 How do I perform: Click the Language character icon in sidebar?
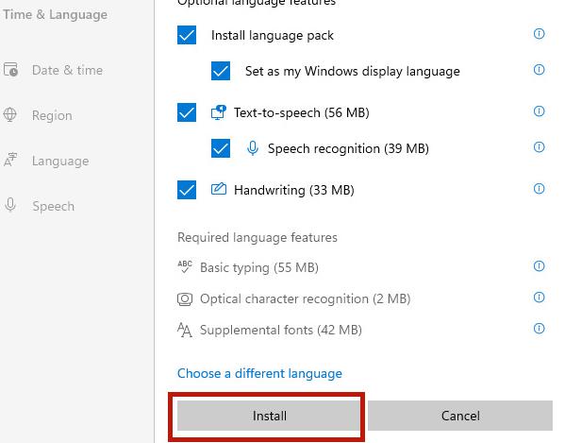[10, 160]
